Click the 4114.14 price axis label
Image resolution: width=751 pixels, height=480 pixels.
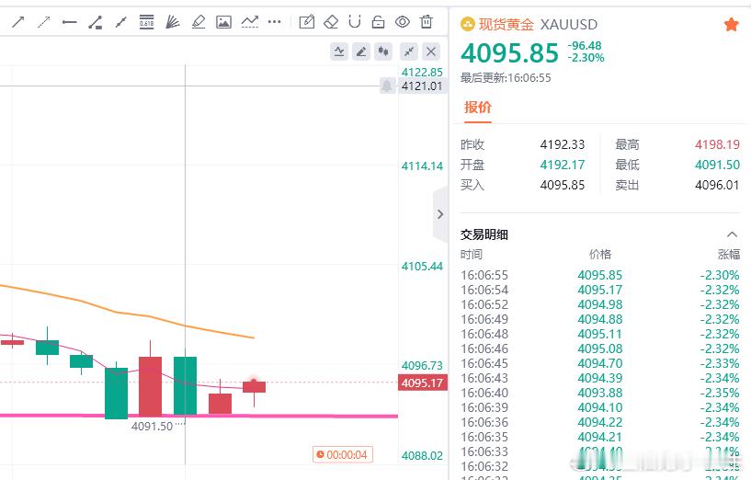(x=422, y=166)
